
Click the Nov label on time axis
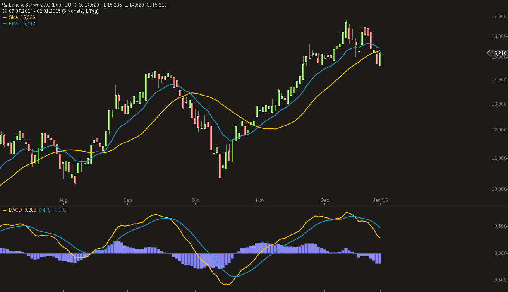[260, 200]
